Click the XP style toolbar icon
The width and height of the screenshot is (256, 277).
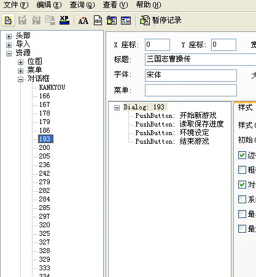pyautogui.click(x=64, y=20)
